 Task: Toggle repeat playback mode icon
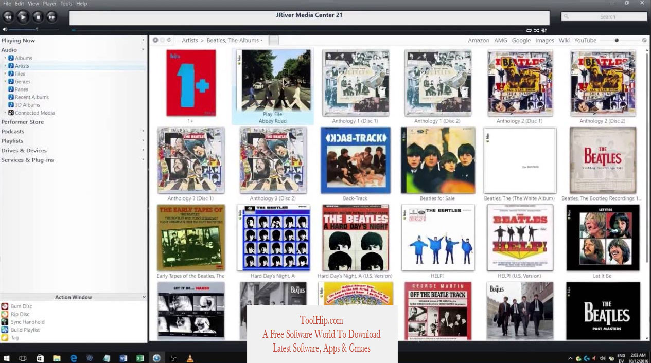click(529, 30)
